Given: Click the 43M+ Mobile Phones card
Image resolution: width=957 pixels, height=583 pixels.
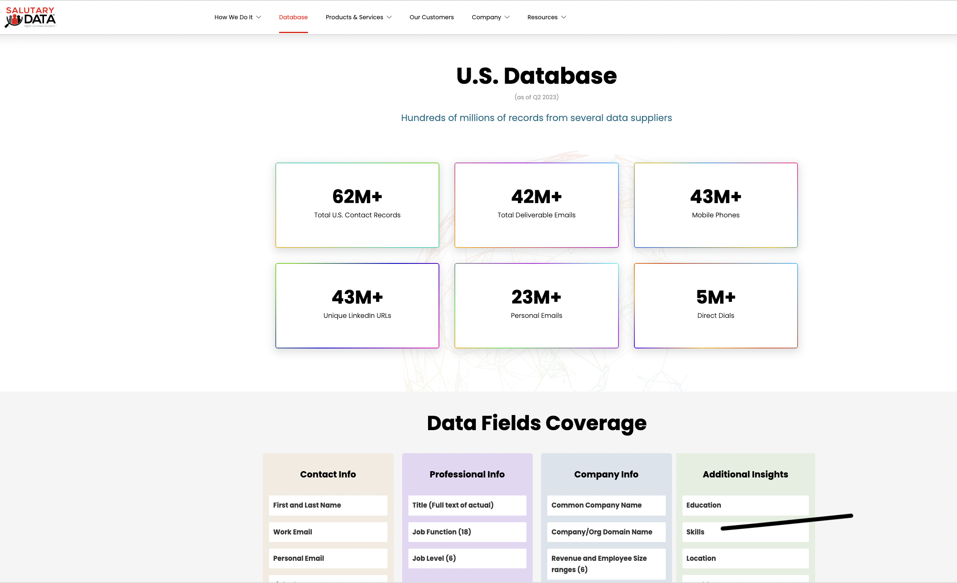Looking at the screenshot, I should click(715, 205).
